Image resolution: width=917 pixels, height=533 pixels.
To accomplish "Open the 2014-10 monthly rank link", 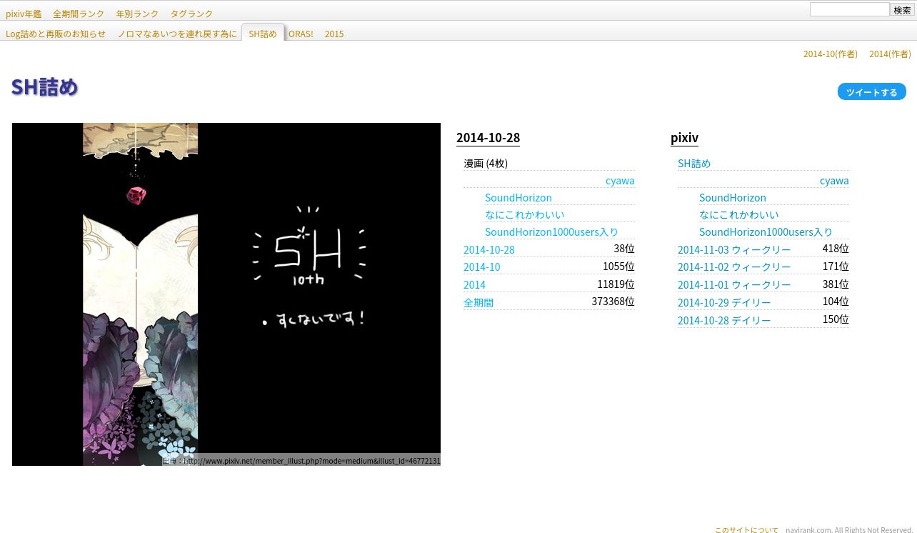I will point(482,266).
